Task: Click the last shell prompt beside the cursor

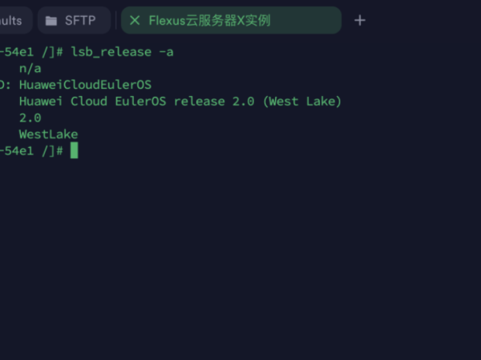Action: coord(30,150)
